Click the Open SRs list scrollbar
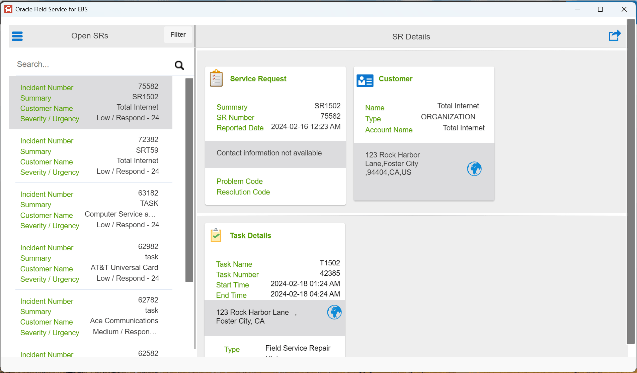The image size is (637, 373). tap(189, 180)
